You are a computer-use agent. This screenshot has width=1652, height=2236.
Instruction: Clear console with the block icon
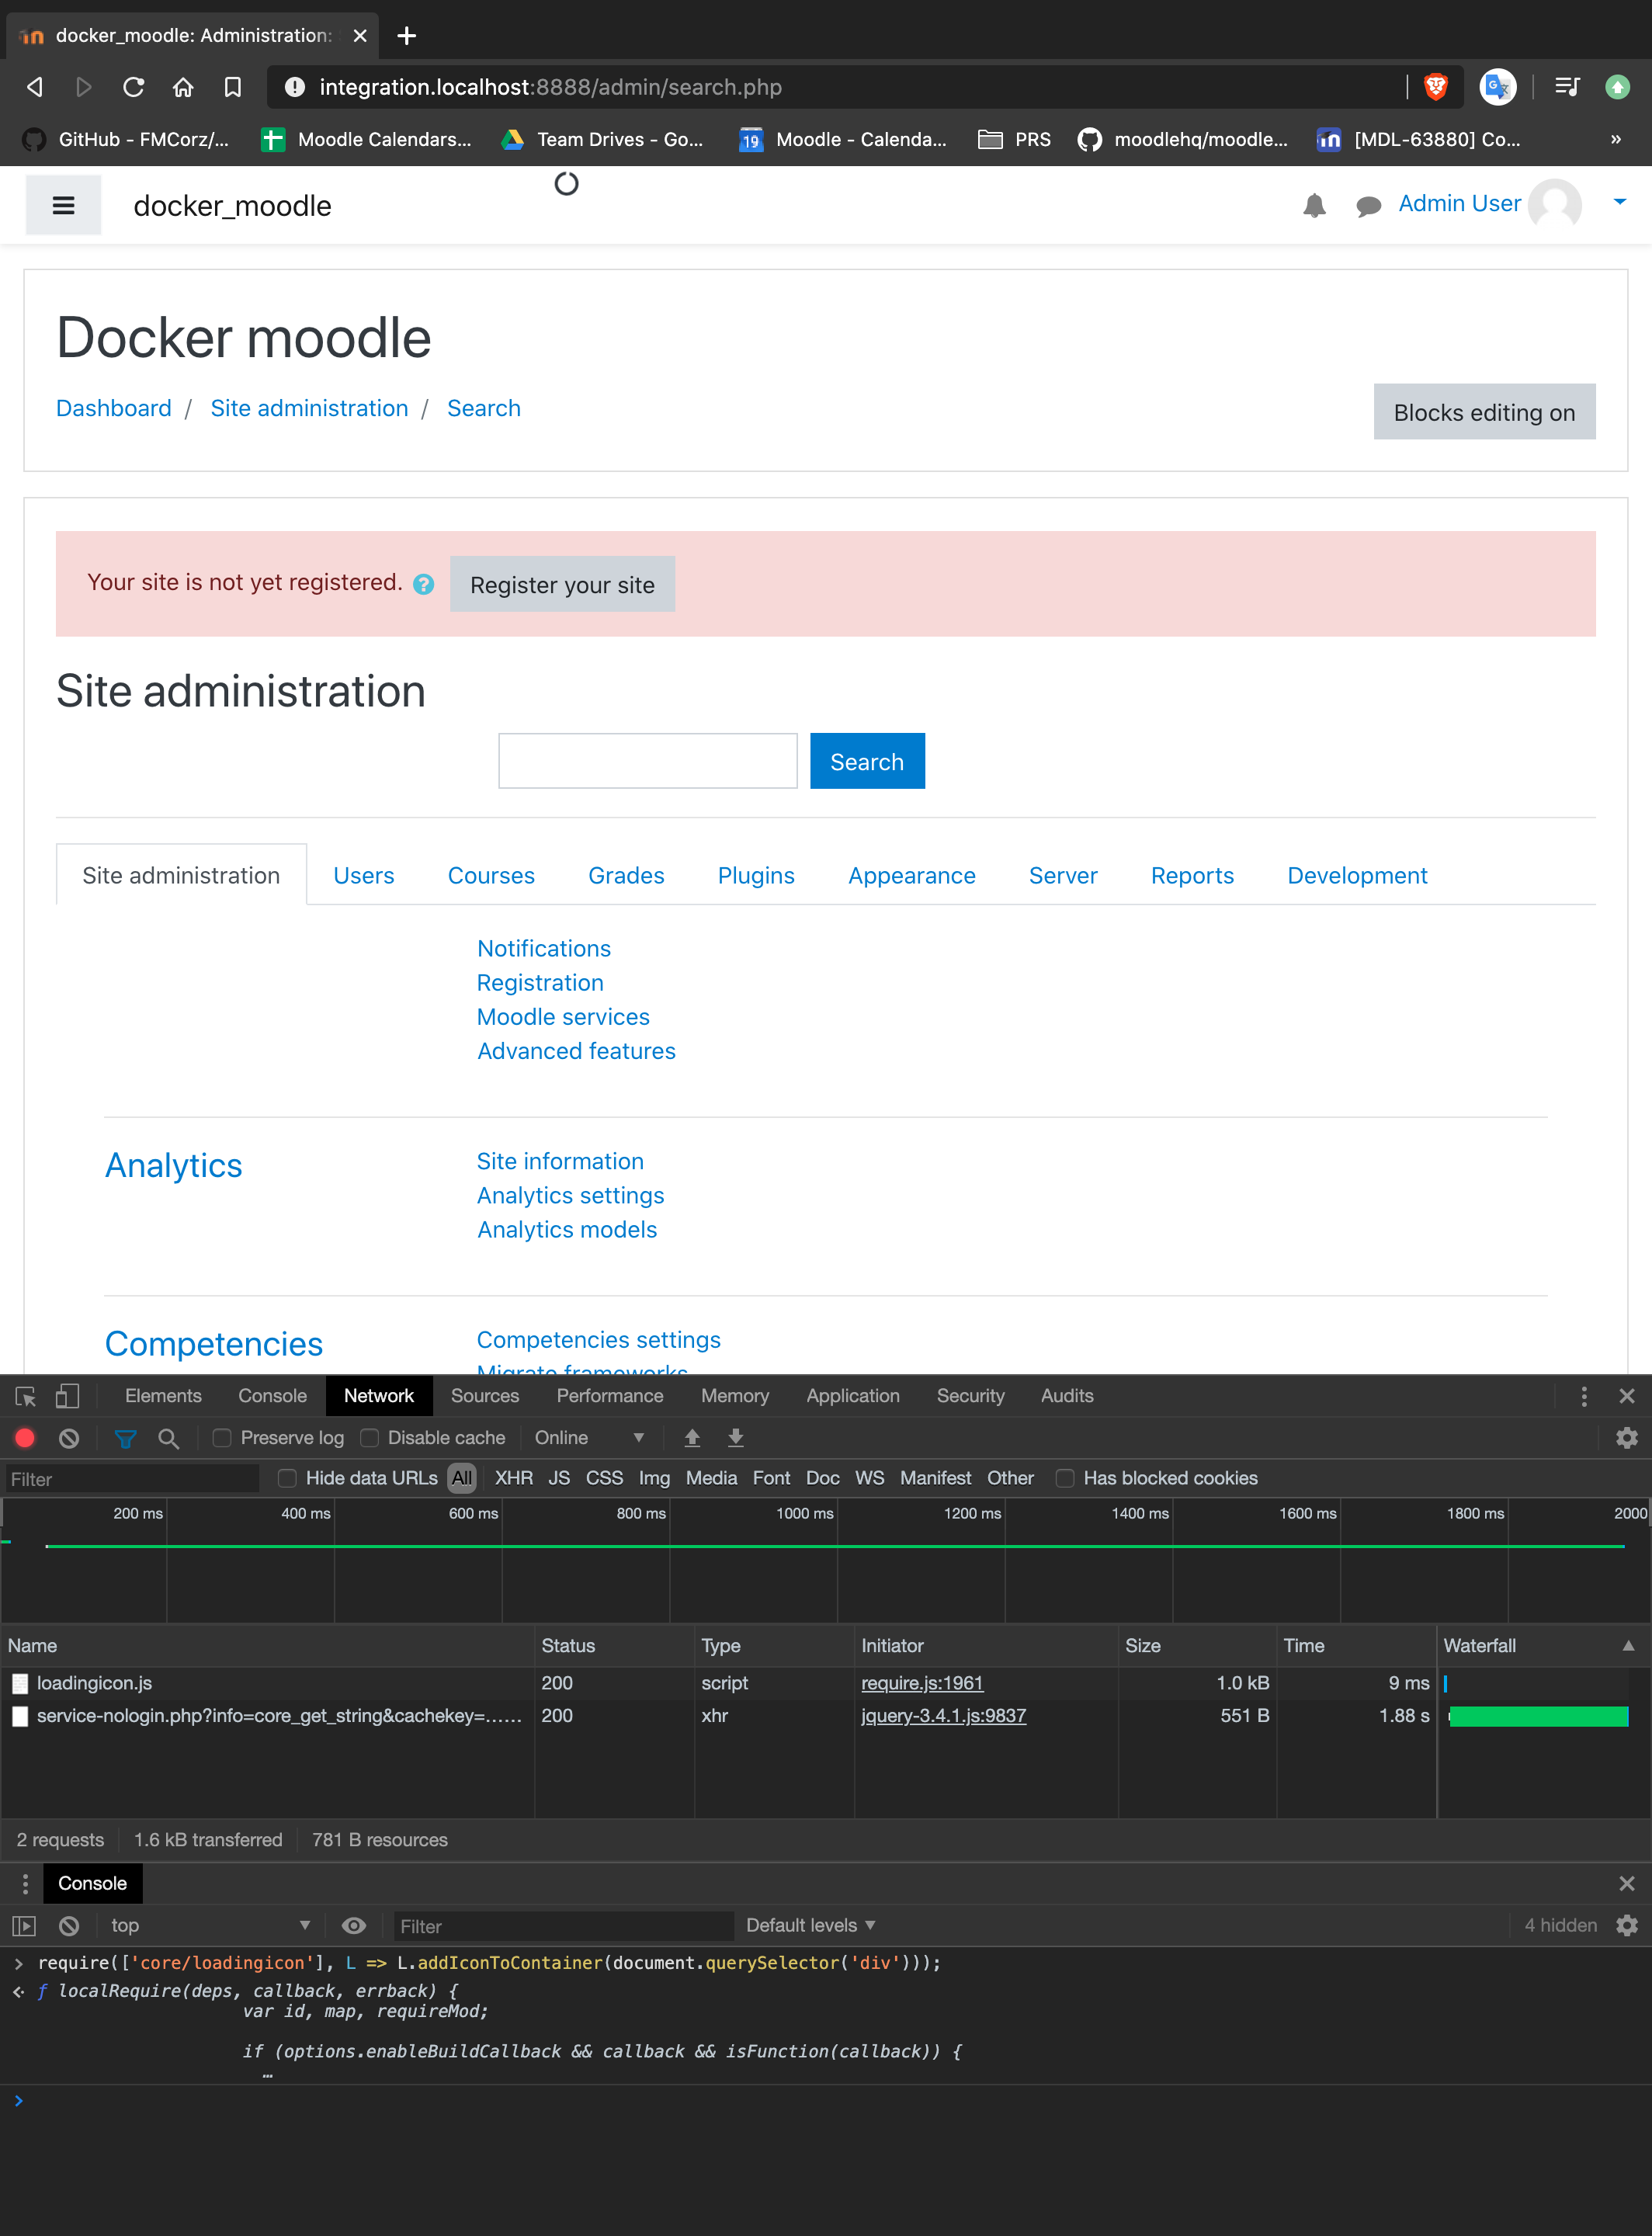pyautogui.click(x=69, y=1925)
